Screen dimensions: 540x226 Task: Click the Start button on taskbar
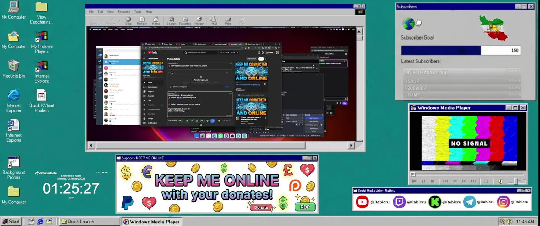tap(11, 221)
